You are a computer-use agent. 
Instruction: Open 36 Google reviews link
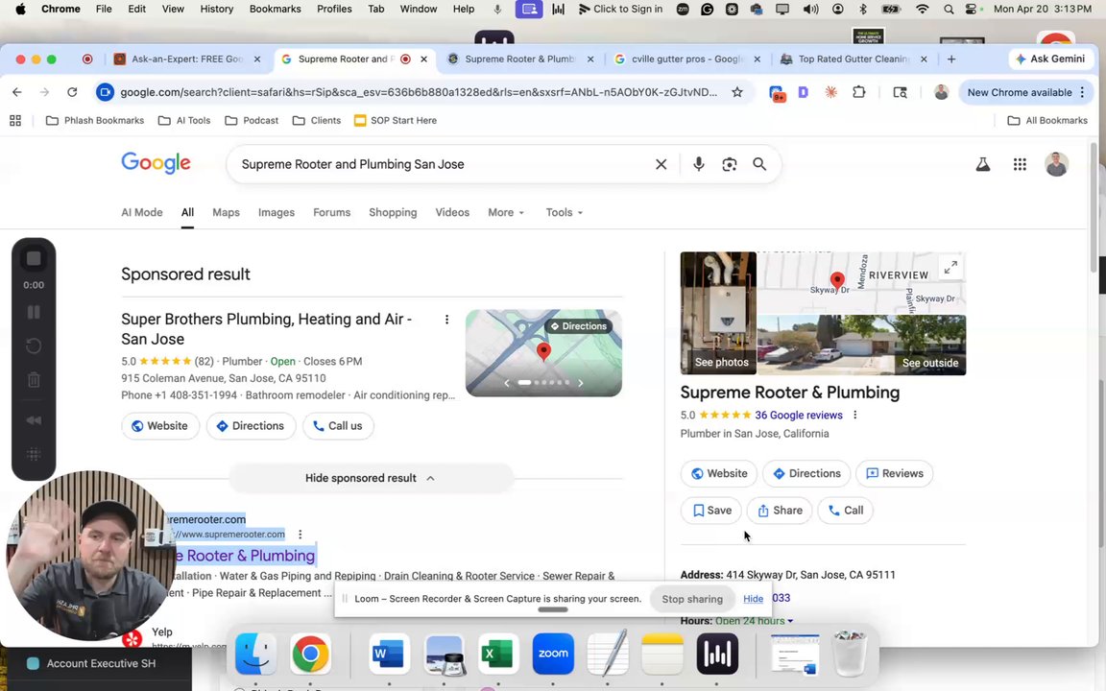(x=799, y=416)
